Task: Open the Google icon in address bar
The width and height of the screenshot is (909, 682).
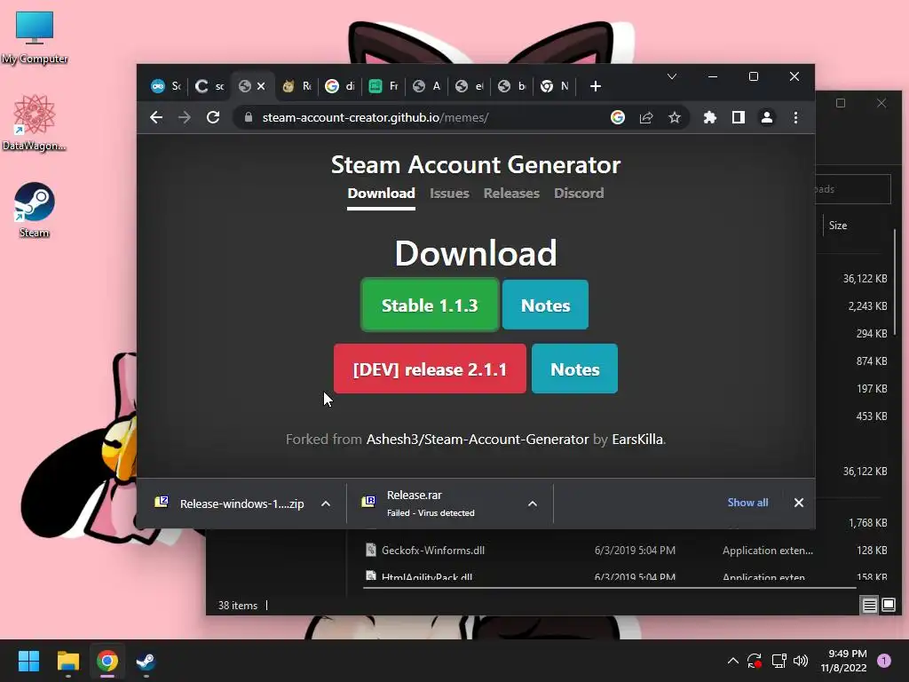Action: (618, 118)
